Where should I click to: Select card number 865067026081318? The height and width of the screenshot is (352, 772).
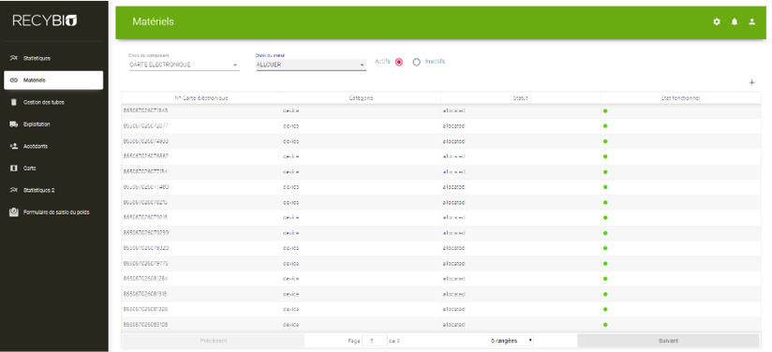(146, 294)
